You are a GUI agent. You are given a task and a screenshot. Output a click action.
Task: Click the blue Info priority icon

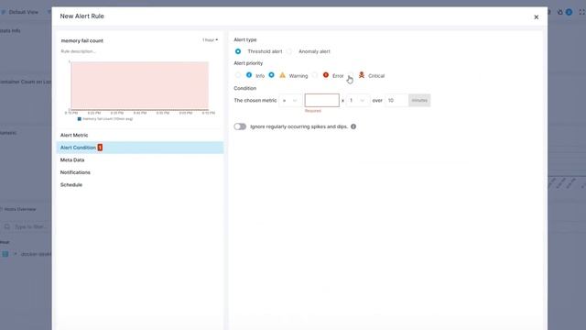pos(249,75)
